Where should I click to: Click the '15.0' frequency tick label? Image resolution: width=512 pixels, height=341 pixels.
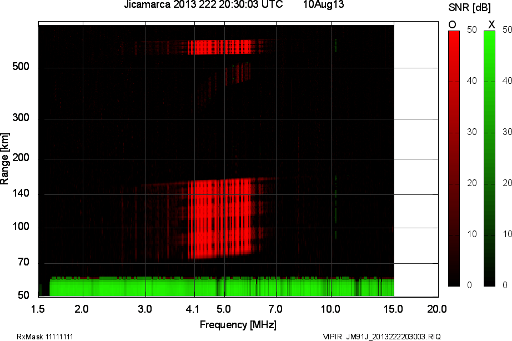click(393, 309)
